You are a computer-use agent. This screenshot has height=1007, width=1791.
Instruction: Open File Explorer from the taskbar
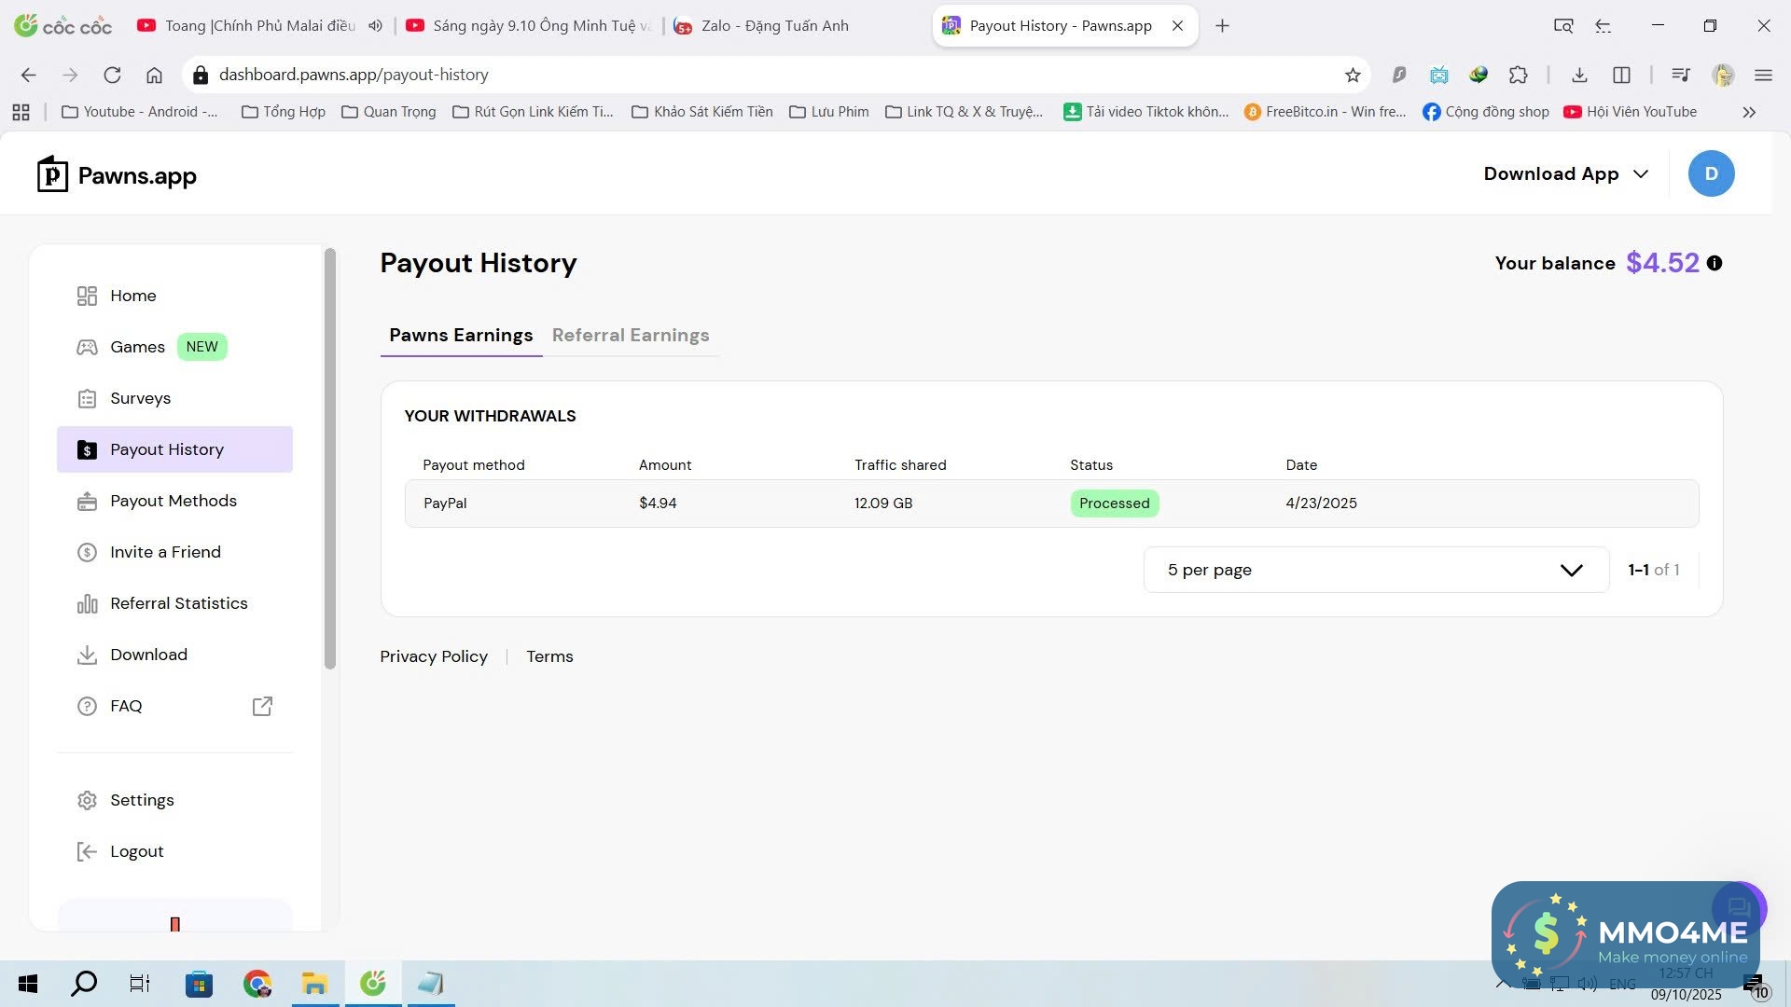click(314, 984)
